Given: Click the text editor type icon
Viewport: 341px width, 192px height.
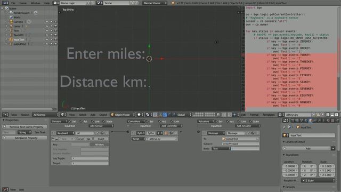Looking at the screenshot, I should [281, 115].
